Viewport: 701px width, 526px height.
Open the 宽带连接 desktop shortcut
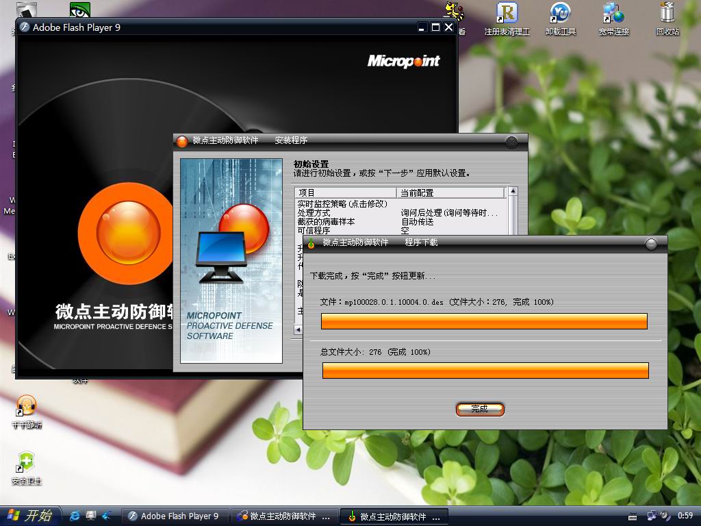[614, 18]
